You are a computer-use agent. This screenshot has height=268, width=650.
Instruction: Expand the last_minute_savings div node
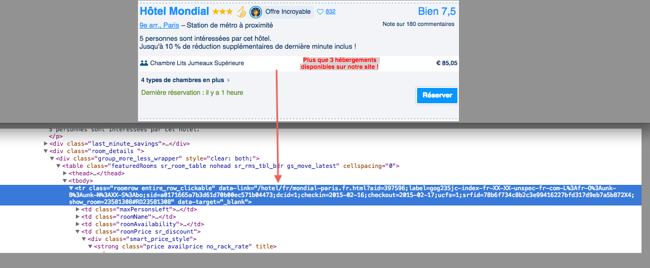[x=46, y=144]
